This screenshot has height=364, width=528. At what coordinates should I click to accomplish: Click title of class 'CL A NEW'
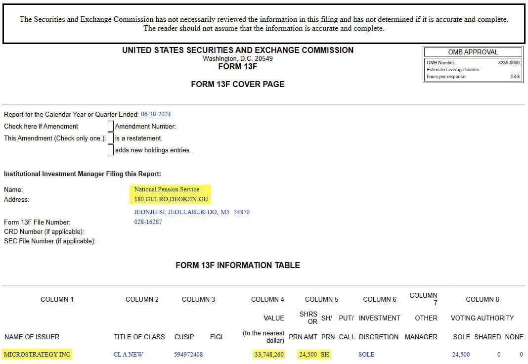(x=129, y=354)
